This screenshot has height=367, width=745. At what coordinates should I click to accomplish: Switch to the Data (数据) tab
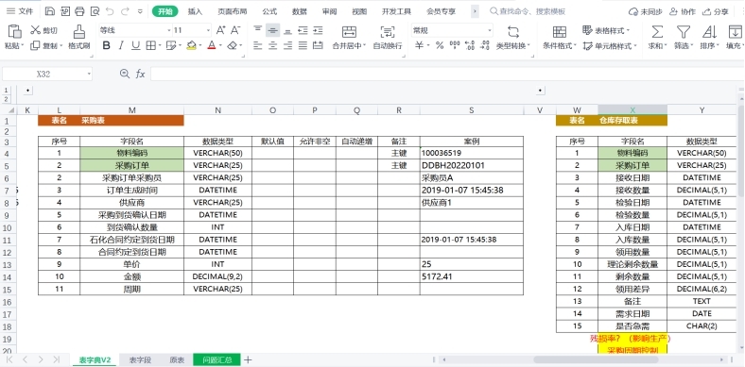click(x=300, y=11)
